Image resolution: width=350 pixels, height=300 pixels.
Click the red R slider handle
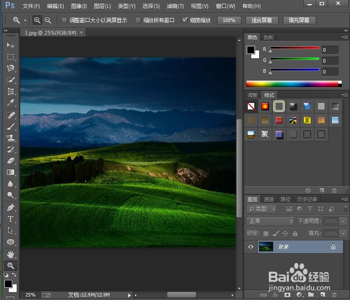(x=271, y=51)
